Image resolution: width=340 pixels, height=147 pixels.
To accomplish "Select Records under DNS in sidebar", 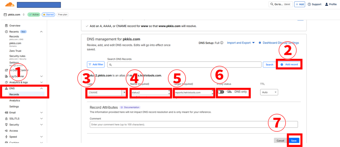I will [14, 94].
